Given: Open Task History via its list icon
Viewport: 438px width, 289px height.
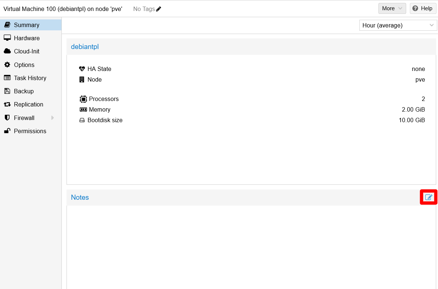Looking at the screenshot, I should coord(7,78).
